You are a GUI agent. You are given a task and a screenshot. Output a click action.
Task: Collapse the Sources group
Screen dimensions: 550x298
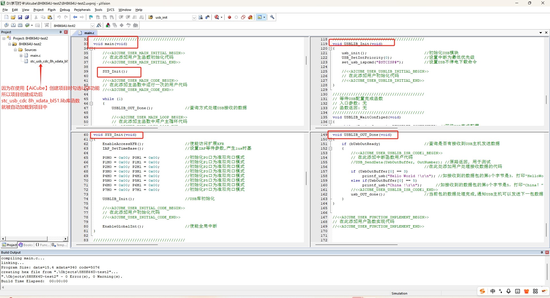click(15, 50)
